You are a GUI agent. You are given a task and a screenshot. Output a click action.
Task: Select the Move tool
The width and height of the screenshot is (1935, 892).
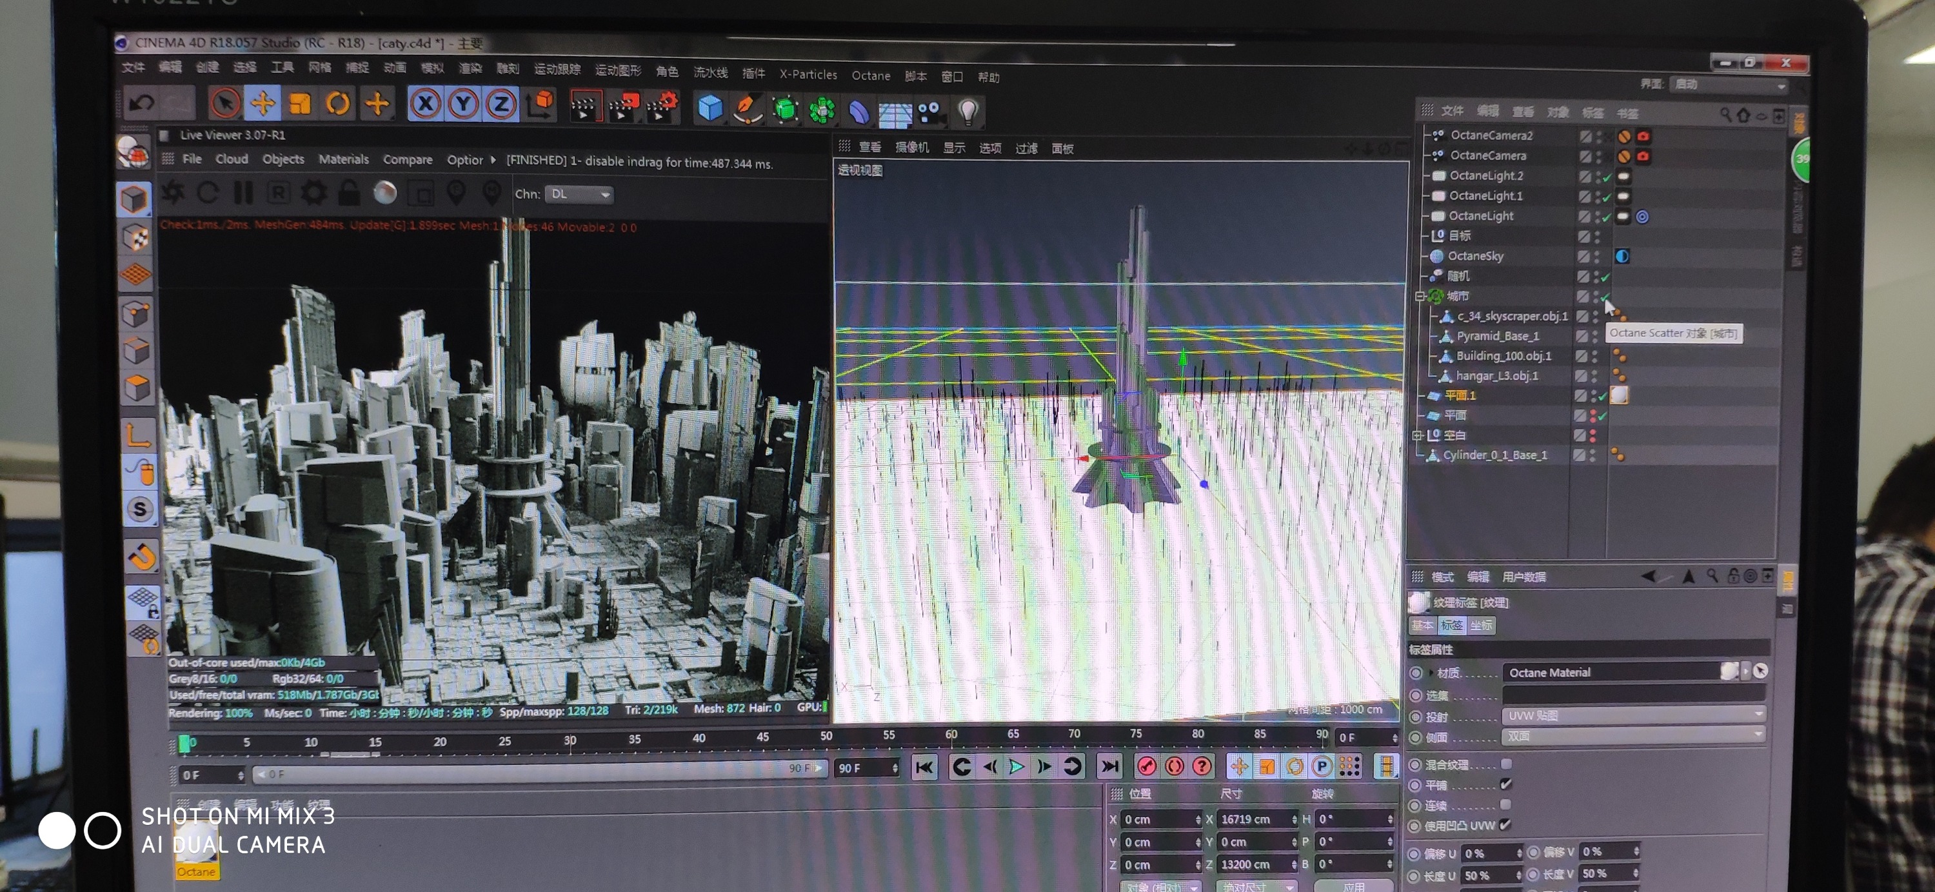[x=262, y=103]
